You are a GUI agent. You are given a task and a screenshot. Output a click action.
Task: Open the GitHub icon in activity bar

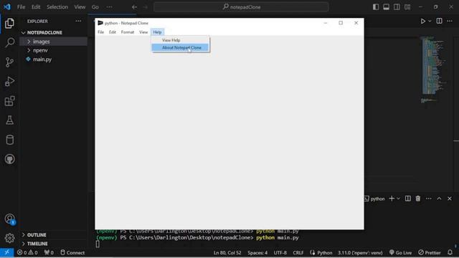pyautogui.click(x=9, y=159)
